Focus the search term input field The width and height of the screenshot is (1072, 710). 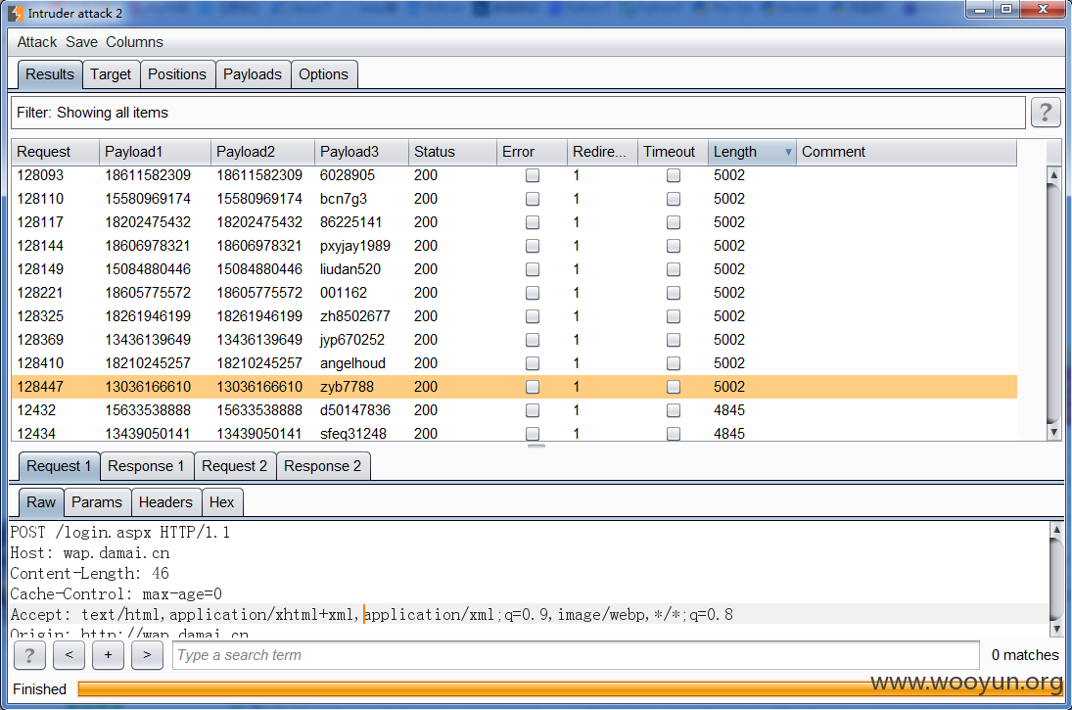coord(576,655)
